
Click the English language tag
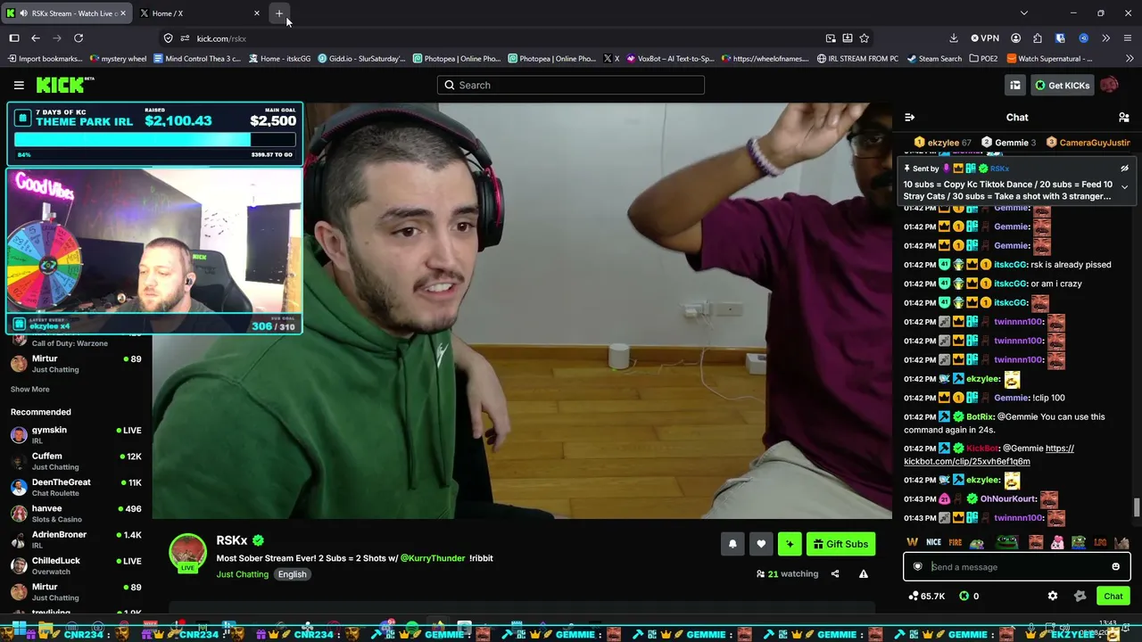292,574
